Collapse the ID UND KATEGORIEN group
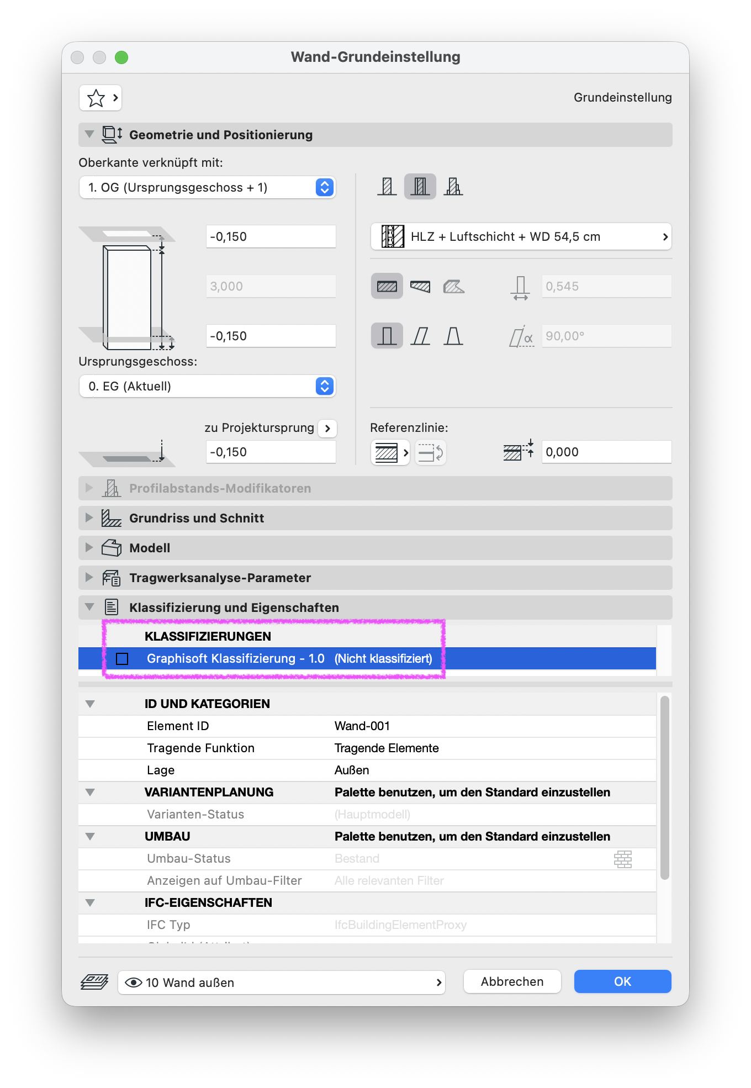The image size is (751, 1088). click(x=90, y=704)
